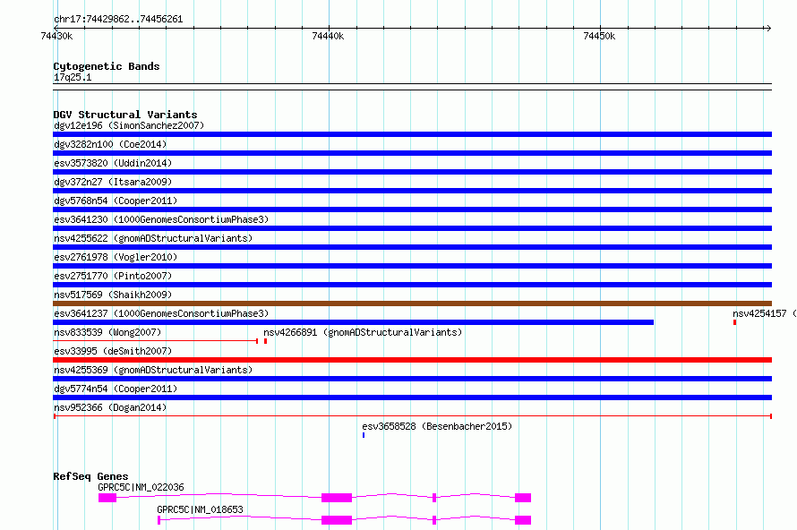
Task: Select the 74440k ruler position label
Action: 328,36
